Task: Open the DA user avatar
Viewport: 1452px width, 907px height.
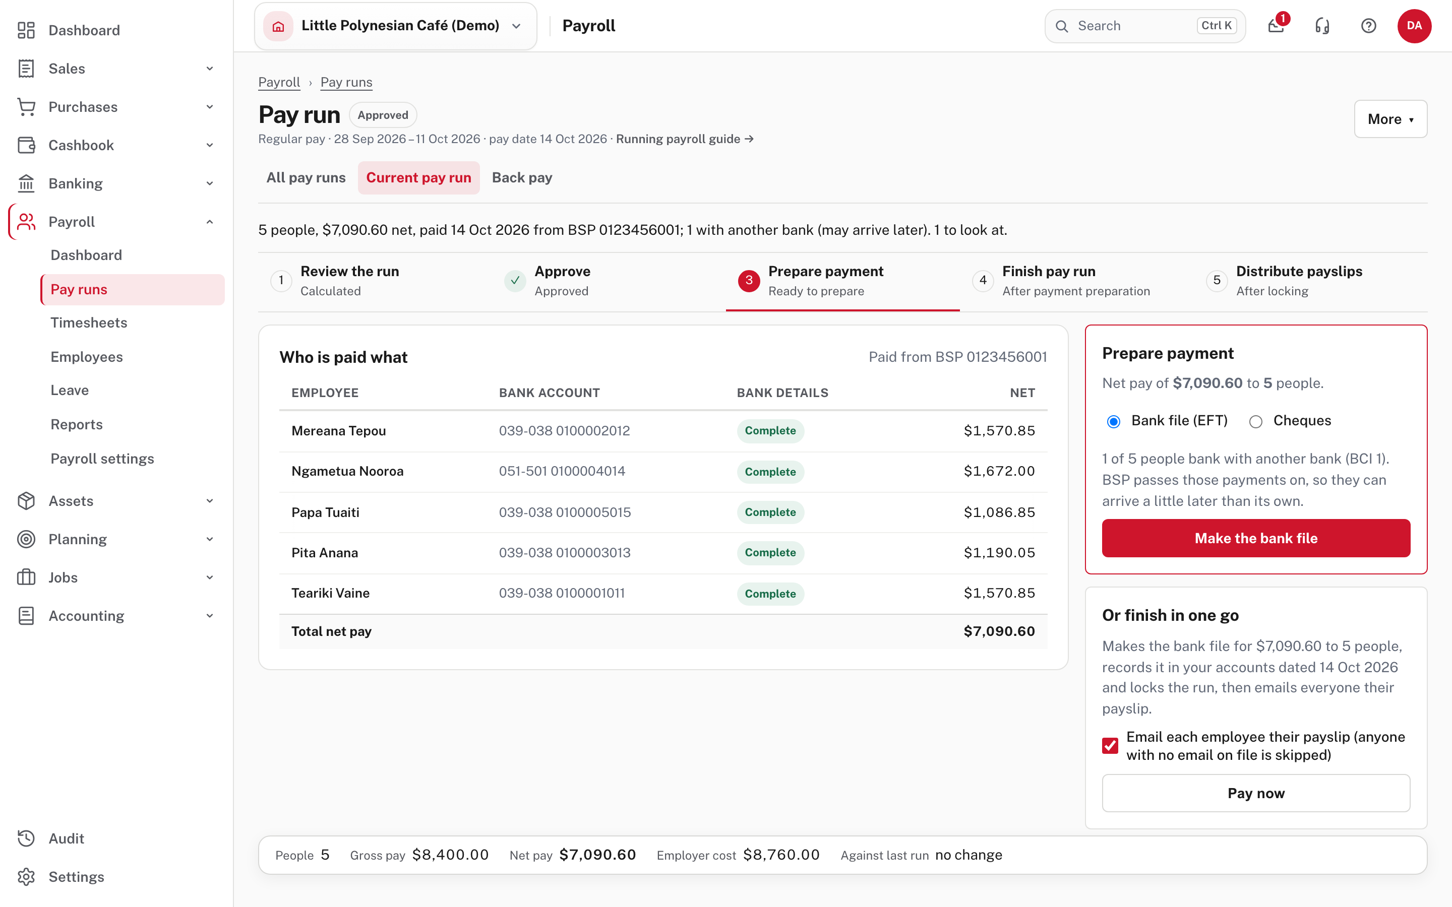Action: 1414,26
